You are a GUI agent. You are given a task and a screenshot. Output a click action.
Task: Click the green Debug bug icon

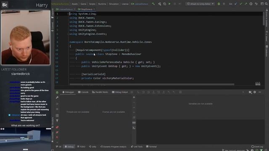(x=219, y=4)
